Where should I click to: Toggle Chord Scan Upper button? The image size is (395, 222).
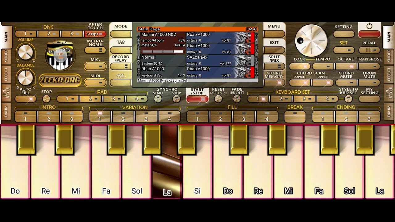tap(323, 82)
